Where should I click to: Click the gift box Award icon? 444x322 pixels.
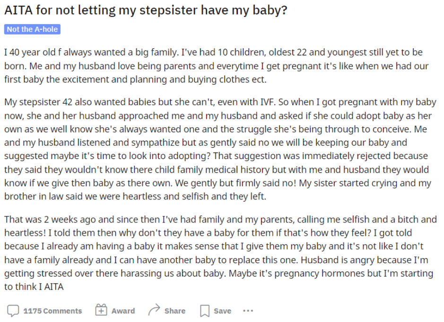[101, 310]
